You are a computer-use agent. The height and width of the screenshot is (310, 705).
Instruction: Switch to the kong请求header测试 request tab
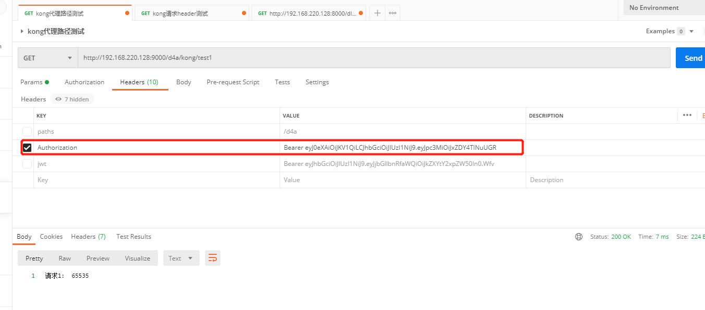click(192, 14)
